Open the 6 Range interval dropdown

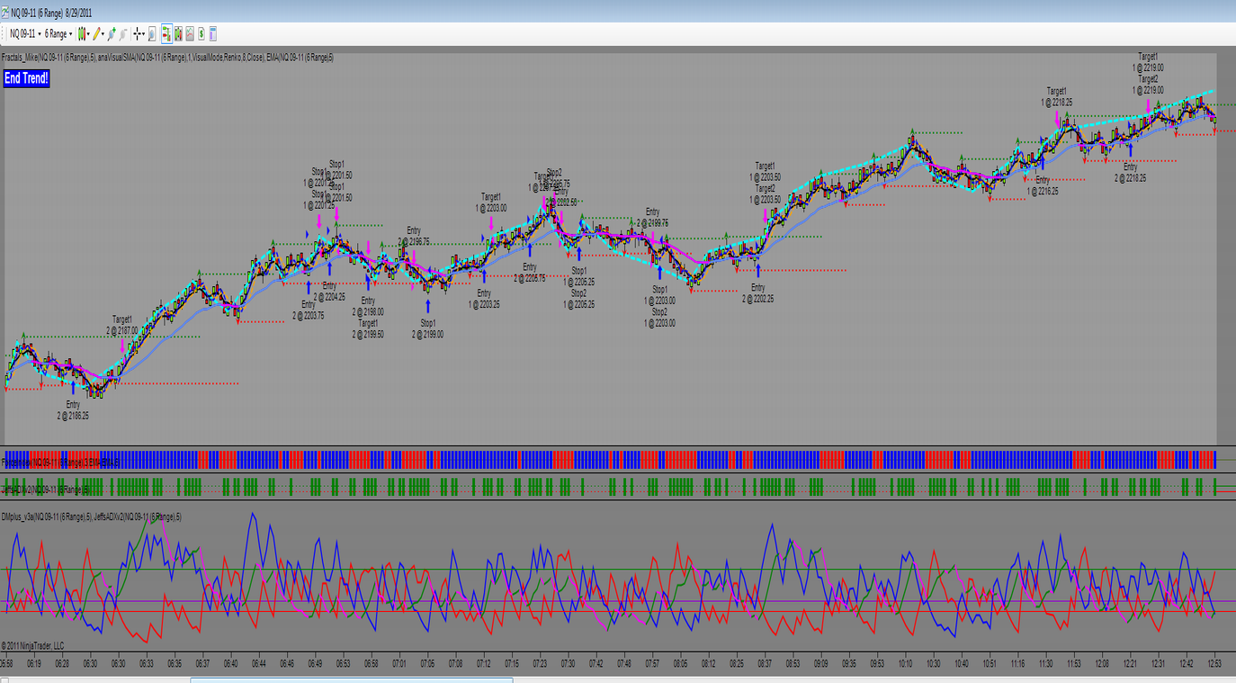[x=58, y=34]
